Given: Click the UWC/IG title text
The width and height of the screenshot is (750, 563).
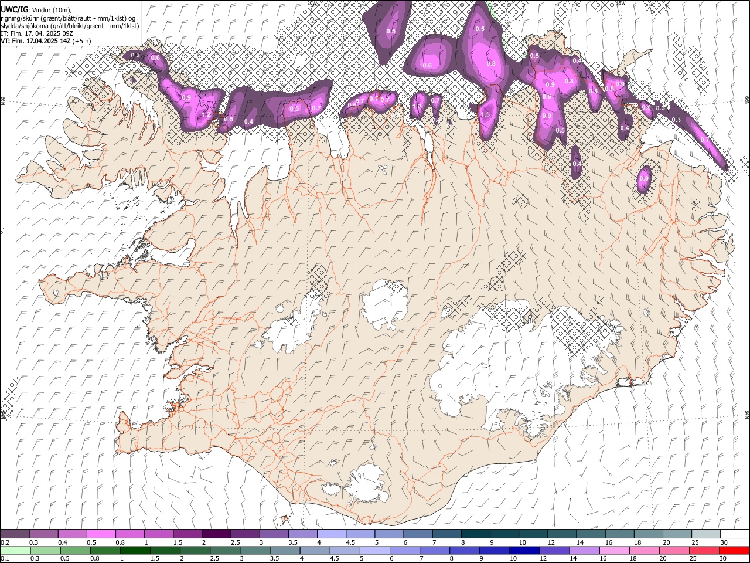Looking at the screenshot, I should pos(14,10).
